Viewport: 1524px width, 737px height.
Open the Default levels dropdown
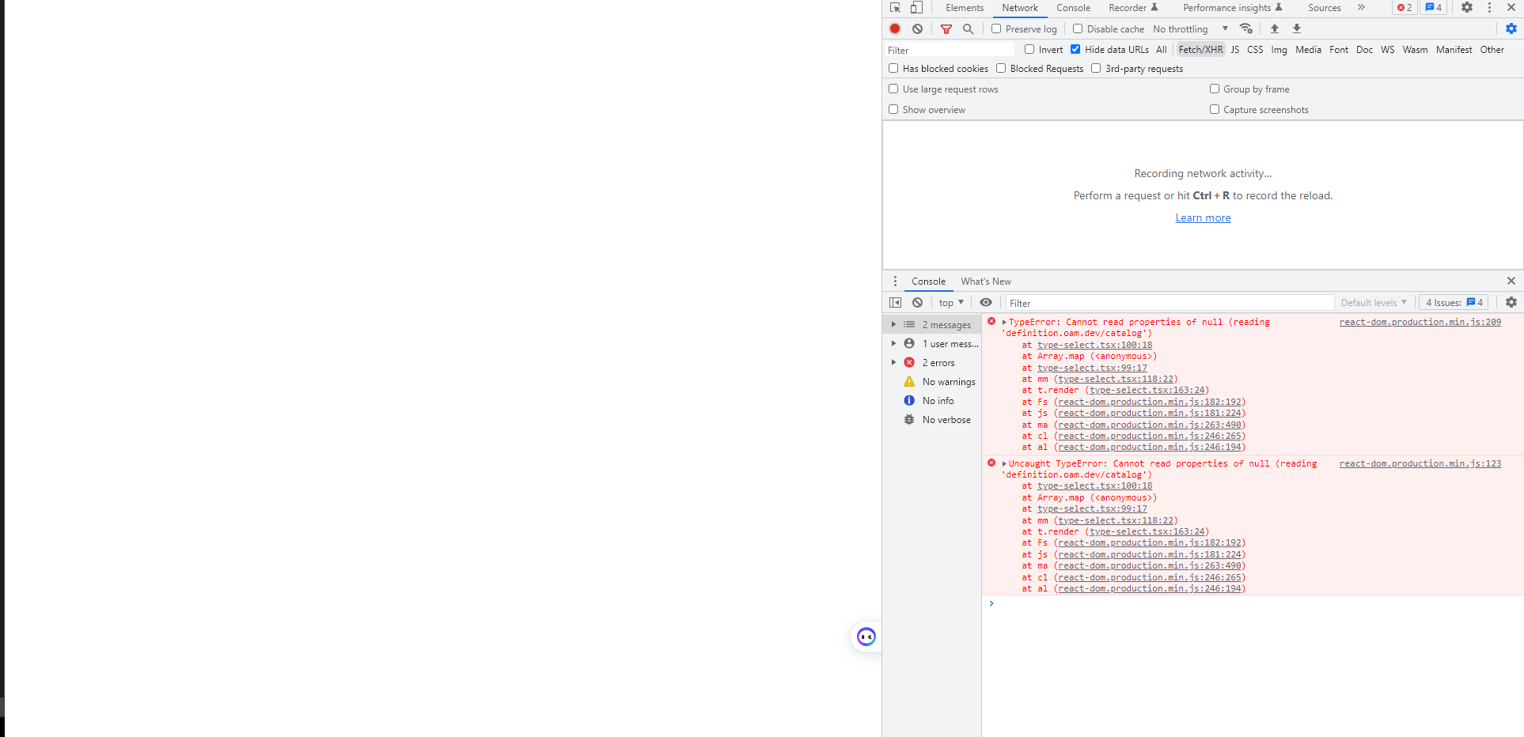pos(1374,302)
